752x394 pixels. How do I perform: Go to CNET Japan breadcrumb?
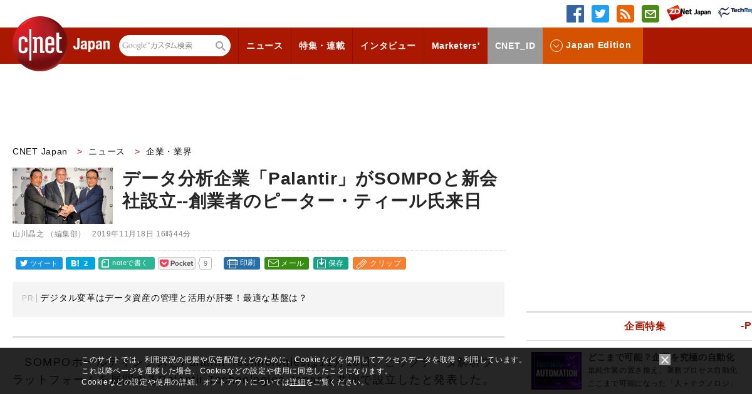[40, 151]
